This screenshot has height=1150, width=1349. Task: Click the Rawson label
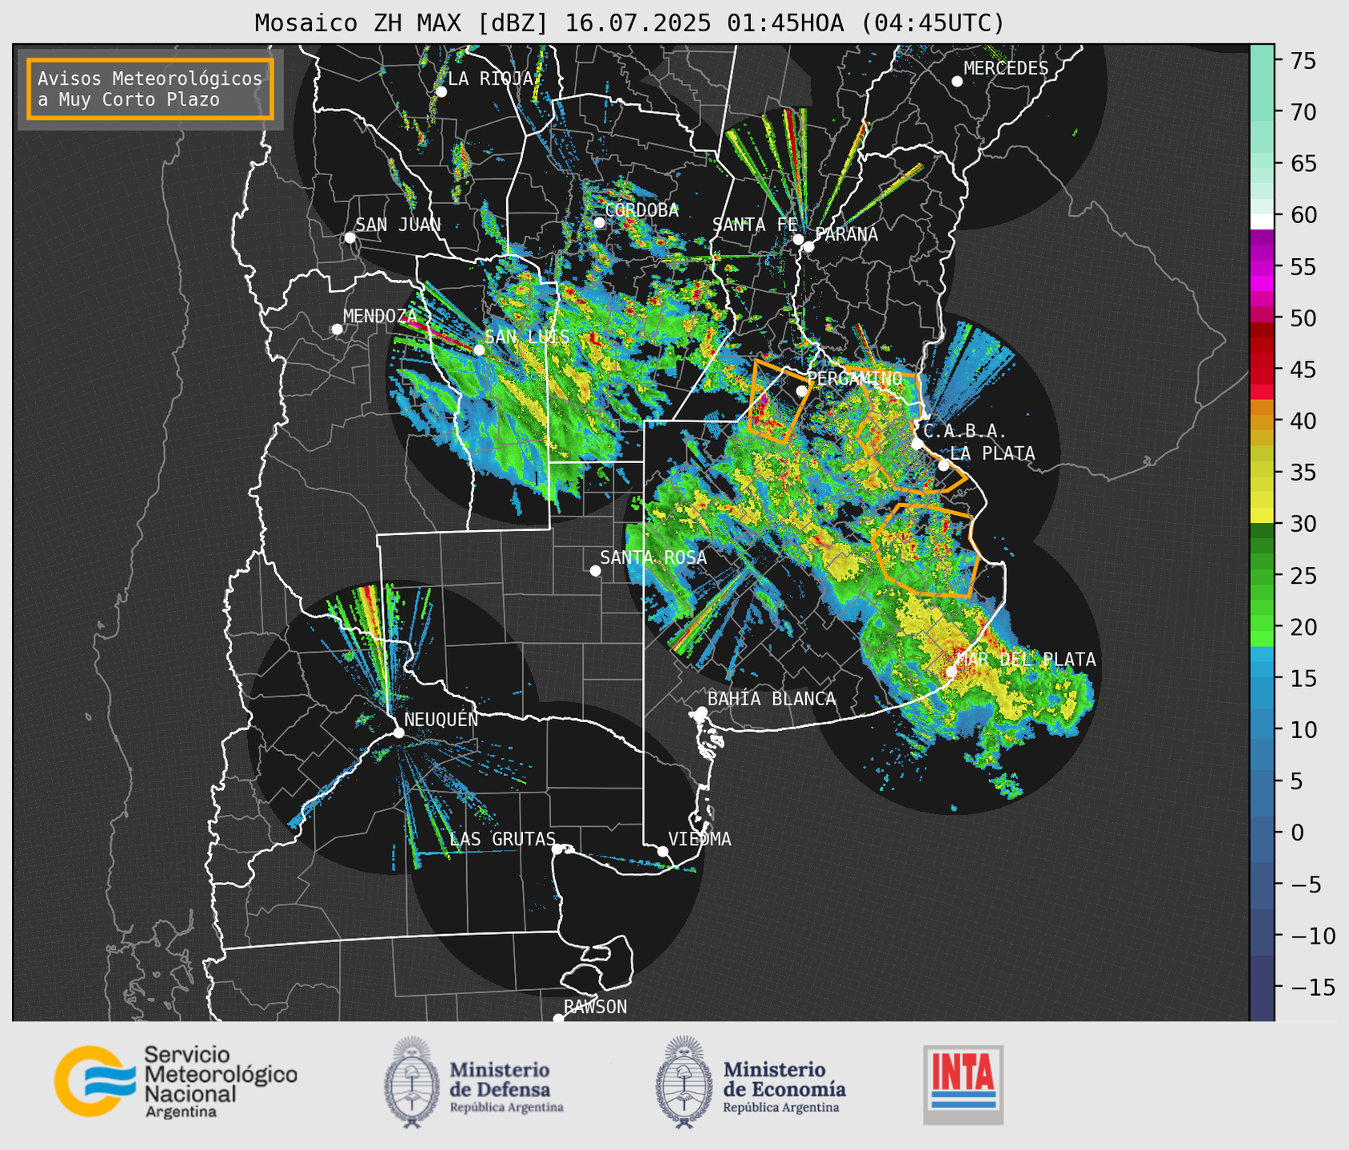[x=595, y=1007]
